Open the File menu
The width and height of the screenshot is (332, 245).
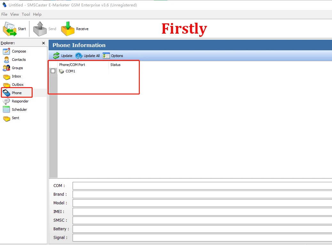pyautogui.click(x=4, y=14)
